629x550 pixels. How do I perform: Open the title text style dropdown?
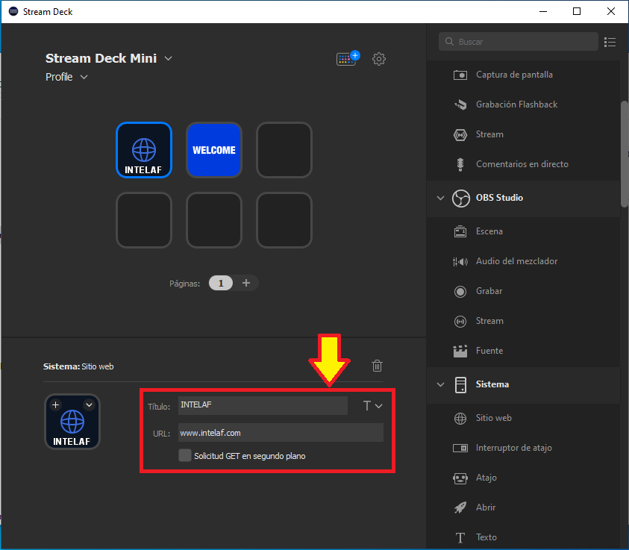[372, 406]
